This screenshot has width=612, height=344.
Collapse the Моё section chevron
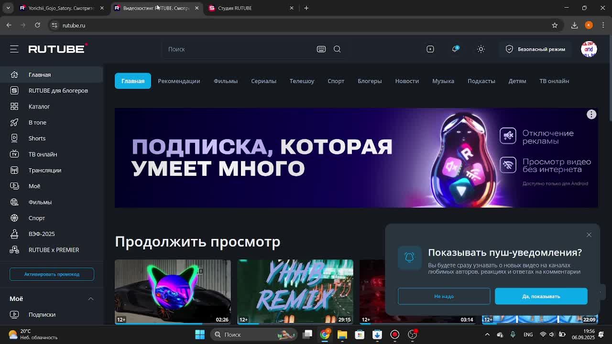[x=91, y=299]
